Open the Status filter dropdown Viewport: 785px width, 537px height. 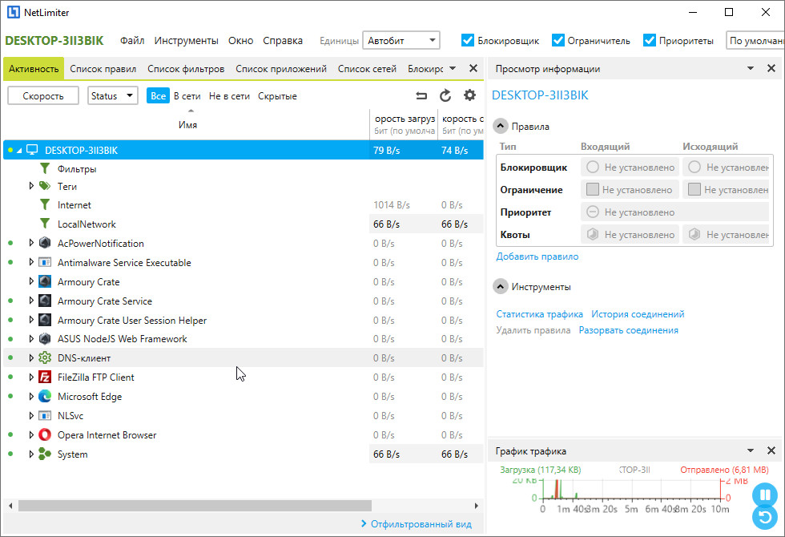(x=112, y=96)
